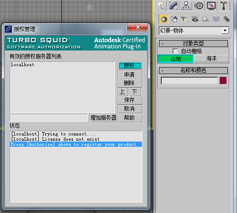This screenshot has height=213, width=237.
Task: Click the 授权管理 dialog title icon
Action: click(8, 29)
